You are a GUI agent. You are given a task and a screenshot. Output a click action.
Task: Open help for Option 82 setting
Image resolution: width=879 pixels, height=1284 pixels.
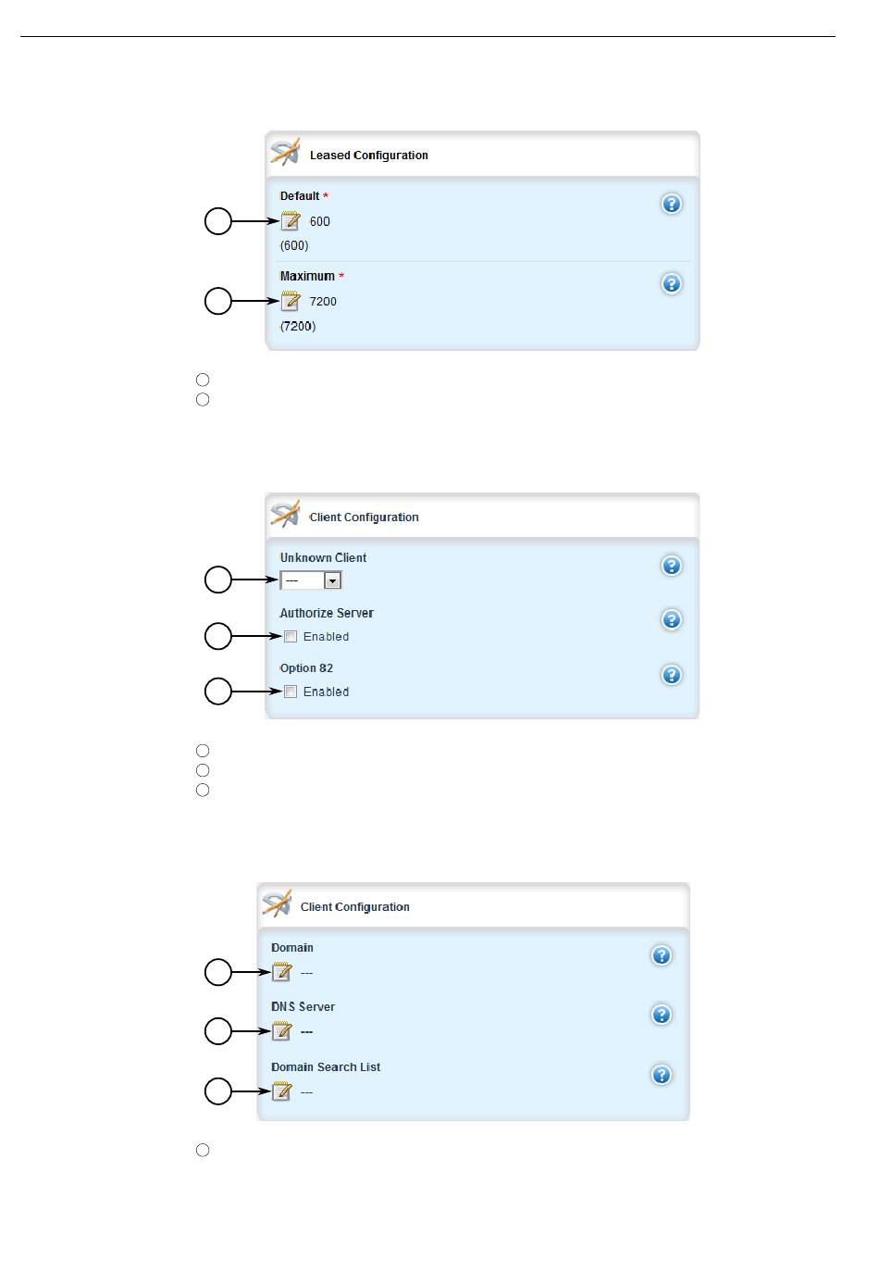point(672,675)
